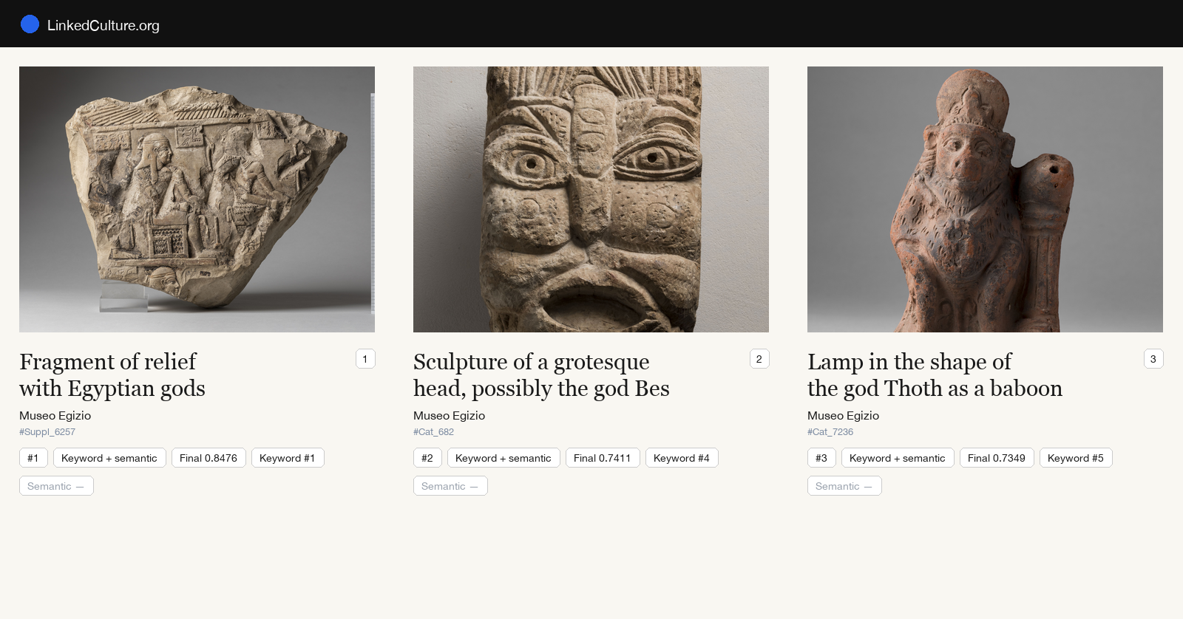
Task: Select the Final 0.8476 score chip
Action: coord(209,458)
